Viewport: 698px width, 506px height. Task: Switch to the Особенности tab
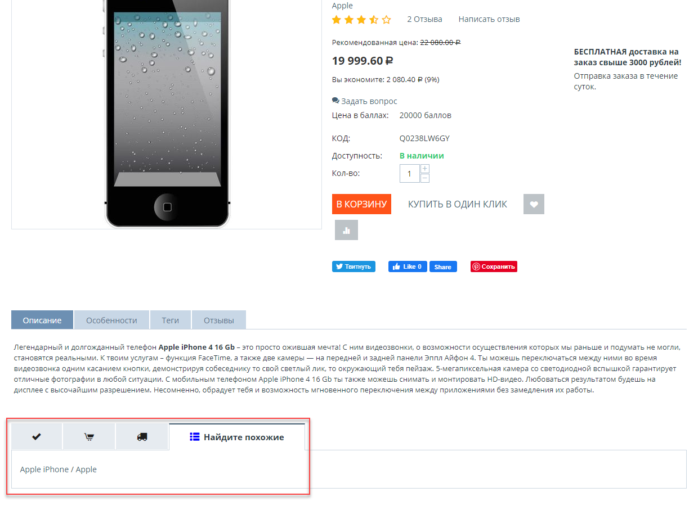[x=111, y=320]
